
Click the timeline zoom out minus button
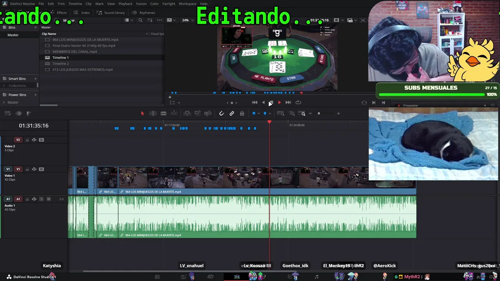pos(311,114)
